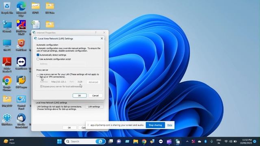The width and height of the screenshot is (260, 146).
Task: Select the This PC desktop icon
Action: pos(7,45)
